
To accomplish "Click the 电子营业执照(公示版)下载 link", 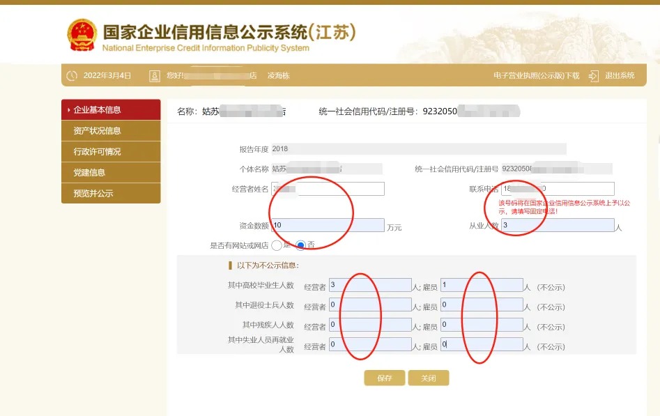I will click(x=536, y=75).
